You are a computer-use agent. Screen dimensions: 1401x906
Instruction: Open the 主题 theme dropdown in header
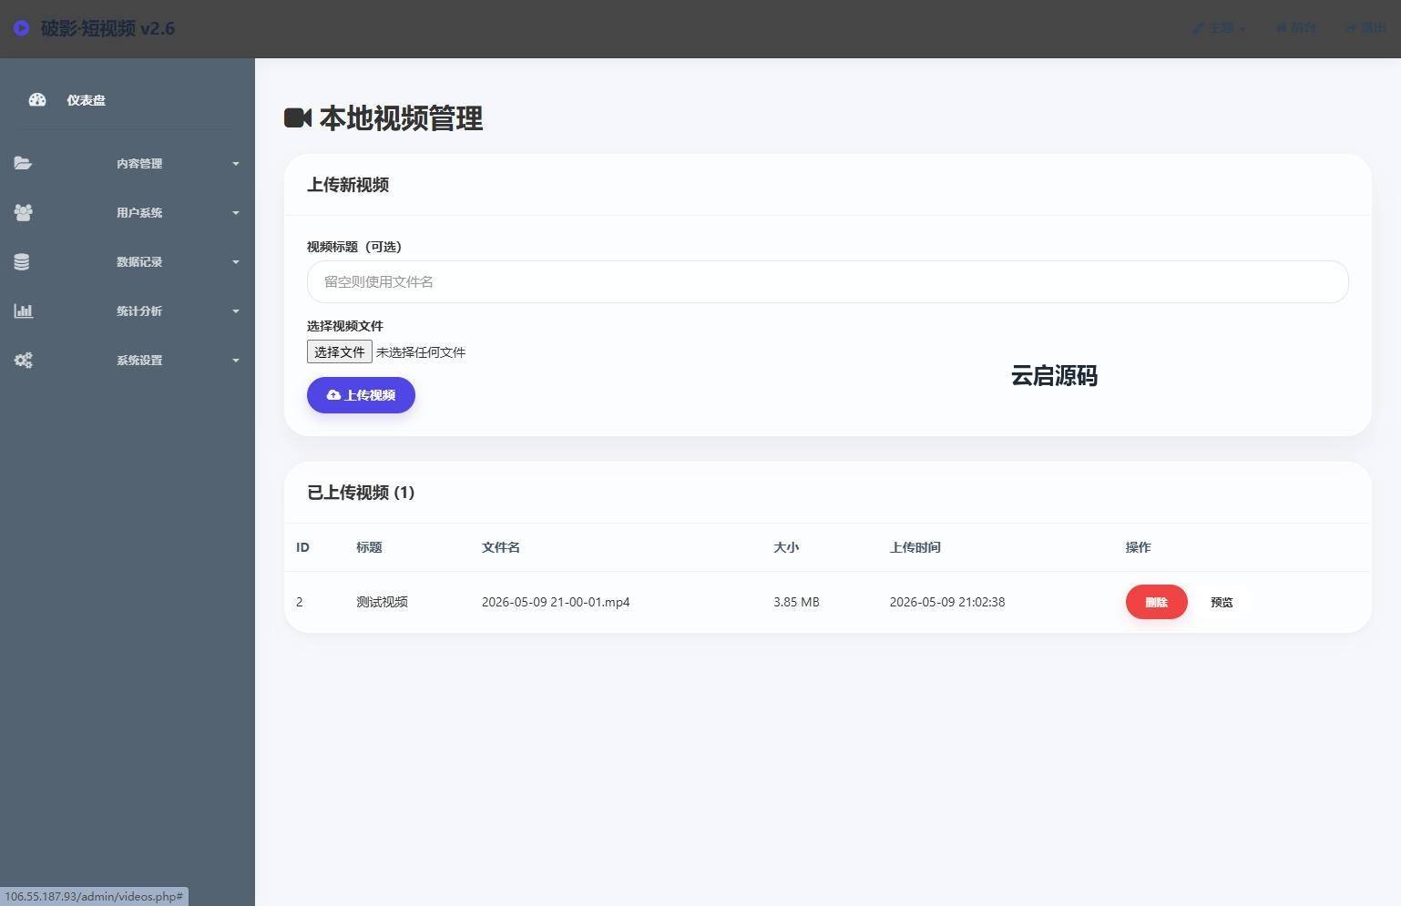(x=1219, y=28)
